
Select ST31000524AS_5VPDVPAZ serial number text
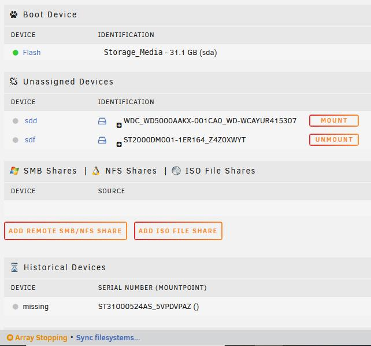[x=144, y=307]
